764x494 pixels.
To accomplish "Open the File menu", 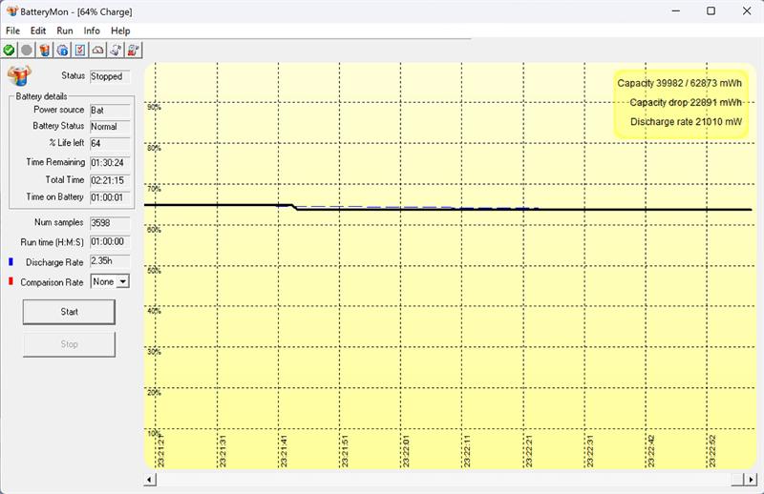I will pos(12,31).
